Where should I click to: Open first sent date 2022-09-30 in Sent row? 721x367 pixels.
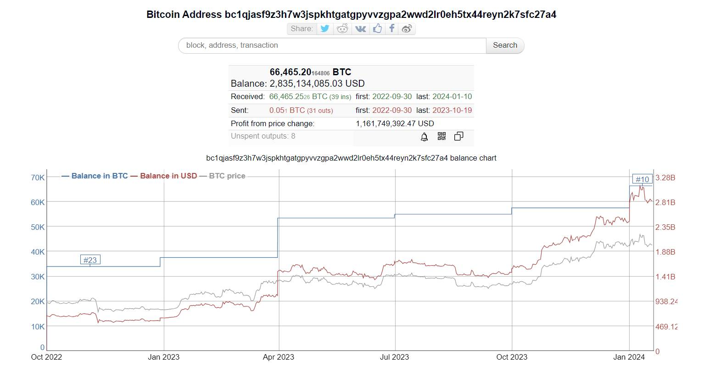tap(392, 111)
